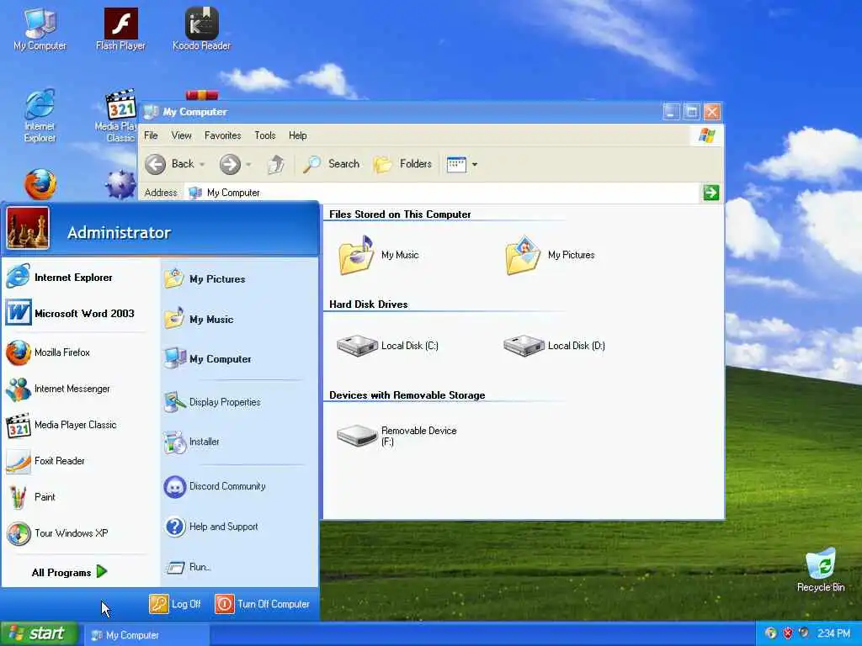This screenshot has height=646, width=862.
Task: Select Media Player Classic desktop icon
Action: (x=117, y=116)
